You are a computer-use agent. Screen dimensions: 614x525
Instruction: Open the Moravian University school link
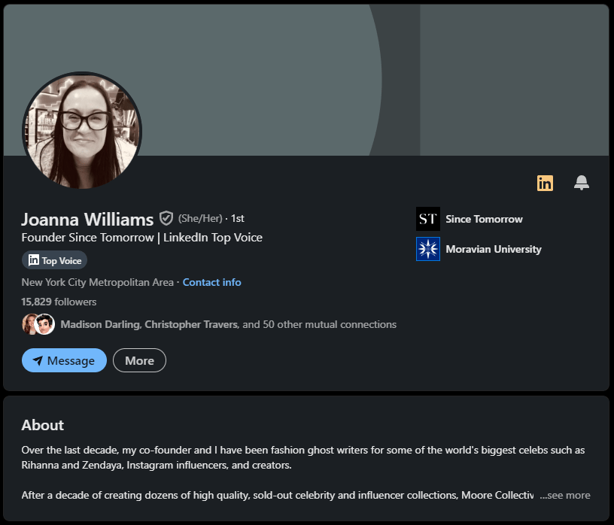click(x=494, y=250)
